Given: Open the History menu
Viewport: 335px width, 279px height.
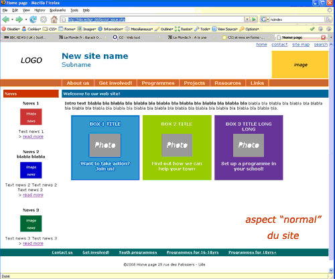Looking at the screenshot, I should coord(40,10).
